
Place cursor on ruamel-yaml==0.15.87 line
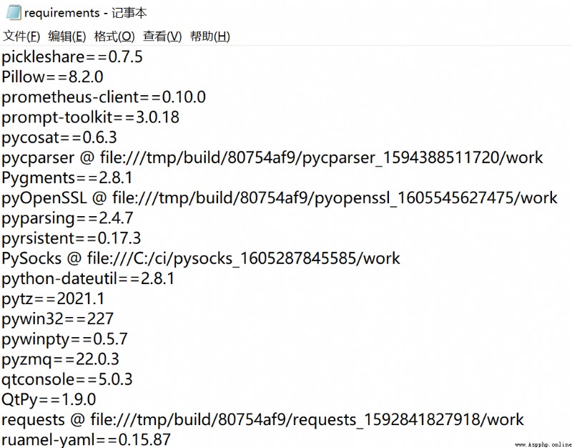86,439
